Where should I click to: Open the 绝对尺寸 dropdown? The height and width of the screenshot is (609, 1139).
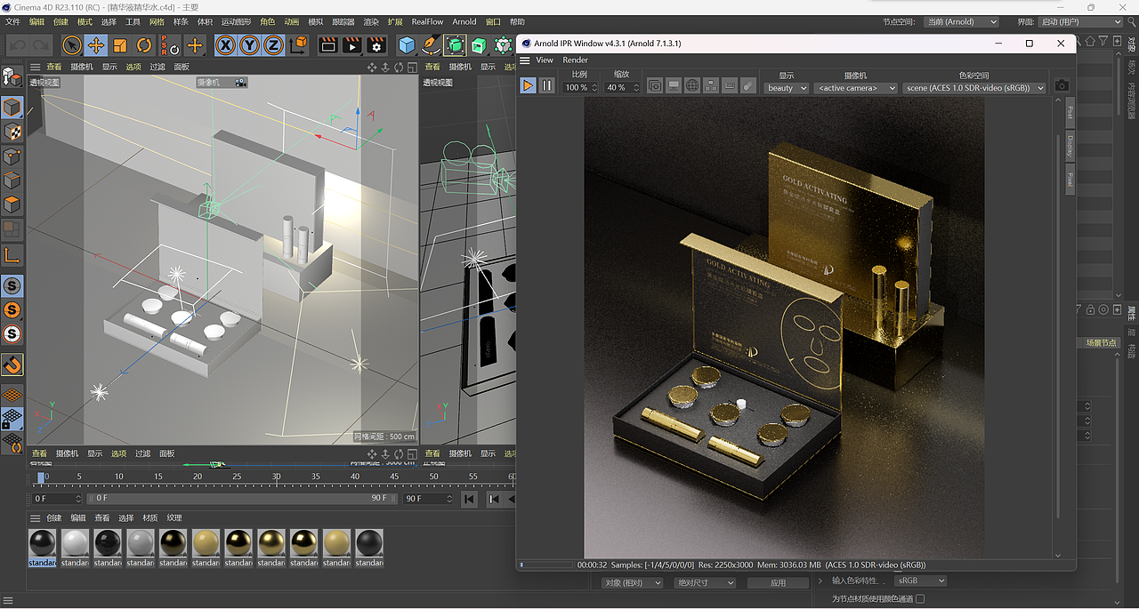tap(705, 583)
